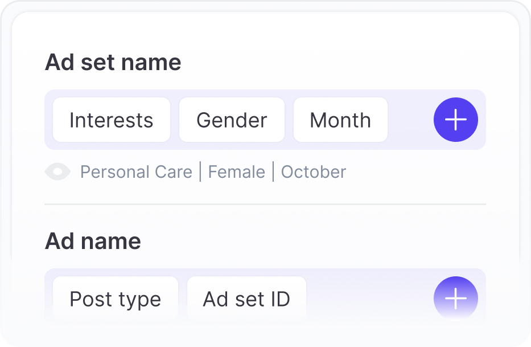Select the Month token
This screenshot has height=347, width=531.
pos(340,120)
